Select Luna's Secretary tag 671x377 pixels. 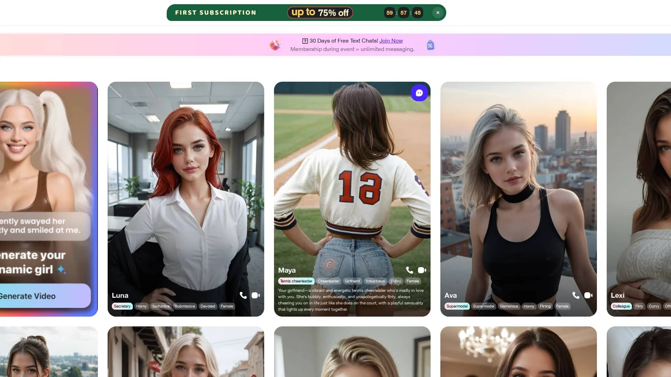[122, 306]
